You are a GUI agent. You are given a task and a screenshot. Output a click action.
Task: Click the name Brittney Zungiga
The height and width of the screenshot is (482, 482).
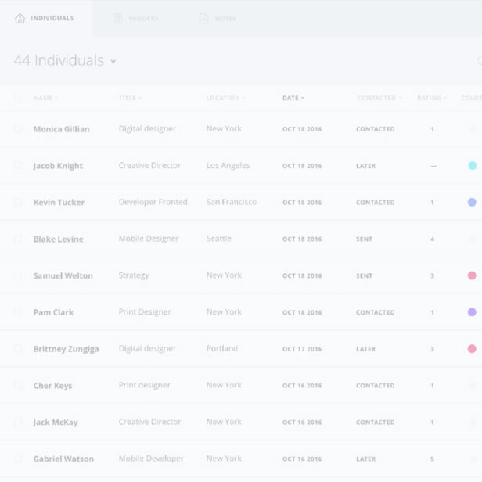pyautogui.click(x=66, y=349)
